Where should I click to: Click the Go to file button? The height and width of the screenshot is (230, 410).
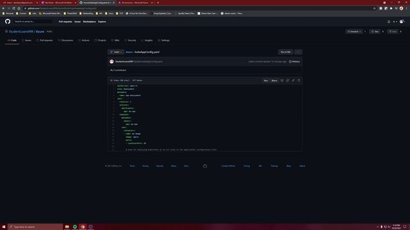pos(286,52)
